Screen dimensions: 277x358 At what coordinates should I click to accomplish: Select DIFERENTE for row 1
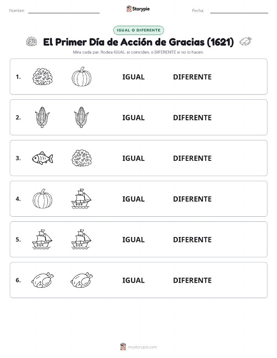(x=192, y=77)
